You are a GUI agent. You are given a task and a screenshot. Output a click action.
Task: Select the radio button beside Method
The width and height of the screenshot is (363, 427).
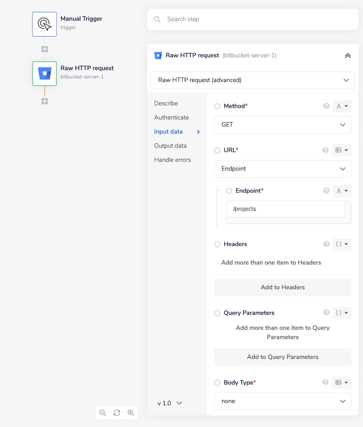(217, 106)
